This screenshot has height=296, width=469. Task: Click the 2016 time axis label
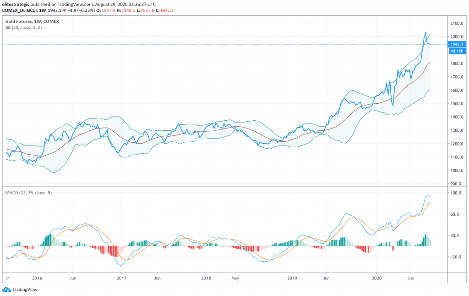pyautogui.click(x=37, y=278)
